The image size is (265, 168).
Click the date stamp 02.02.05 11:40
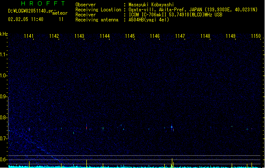click(x=26, y=19)
